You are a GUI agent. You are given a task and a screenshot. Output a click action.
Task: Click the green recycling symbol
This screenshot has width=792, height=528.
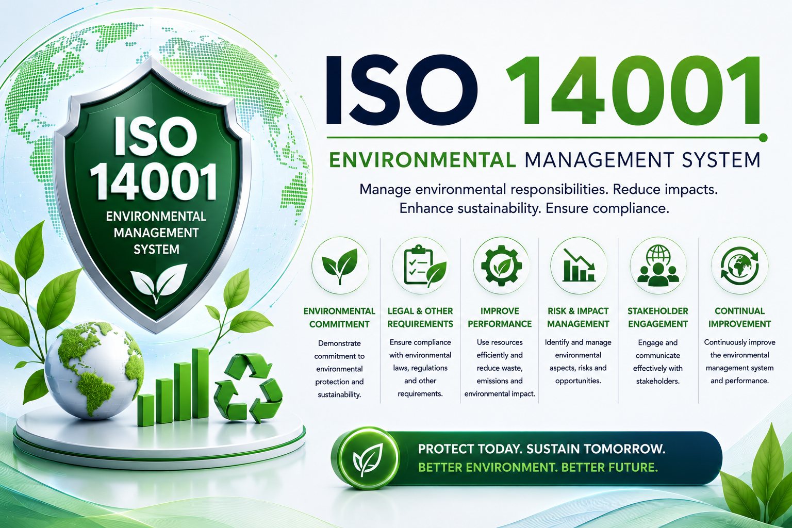(249, 387)
